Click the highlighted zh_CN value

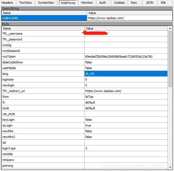126,74
